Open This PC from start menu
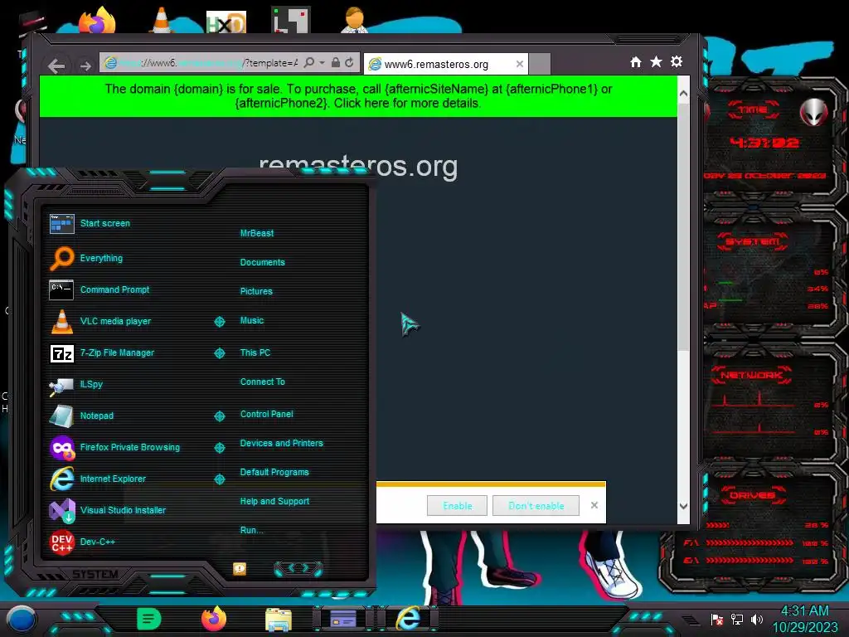Image resolution: width=849 pixels, height=637 pixels. [255, 353]
